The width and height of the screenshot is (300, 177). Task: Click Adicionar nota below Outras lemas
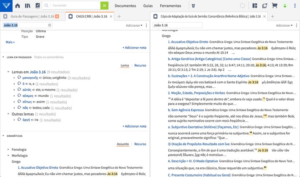coord(134,126)
